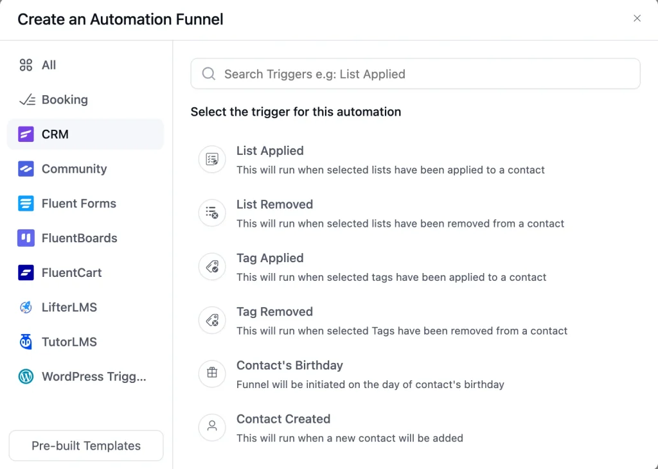Select the All category tab
Image resolution: width=658 pixels, height=469 pixels.
click(x=85, y=65)
